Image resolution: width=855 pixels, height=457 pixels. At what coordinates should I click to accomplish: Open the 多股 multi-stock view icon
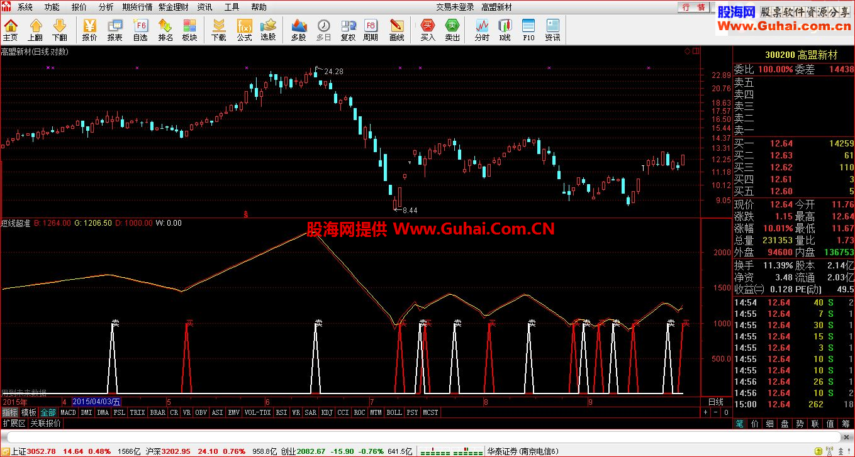(x=299, y=30)
